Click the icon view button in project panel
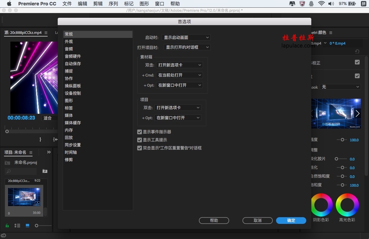Image resolution: width=369 pixels, height=239 pixels. [x=28, y=226]
